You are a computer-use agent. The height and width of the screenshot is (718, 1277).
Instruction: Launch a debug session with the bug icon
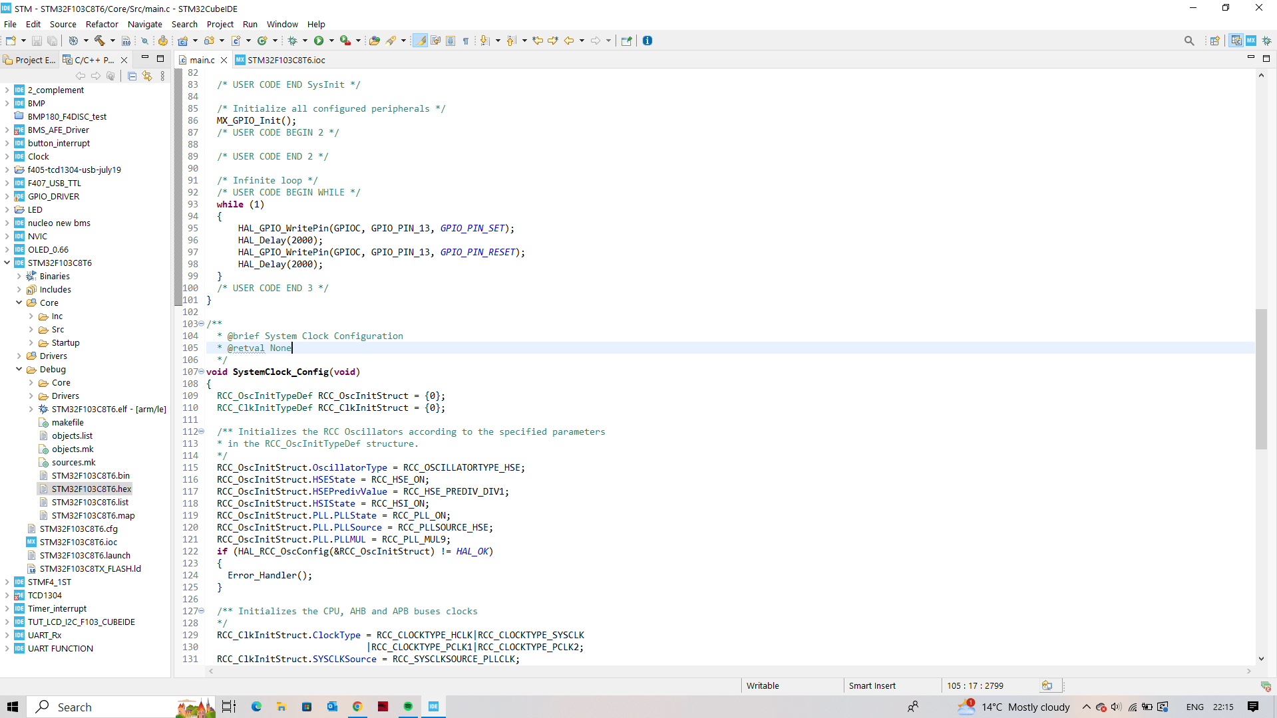click(x=293, y=41)
